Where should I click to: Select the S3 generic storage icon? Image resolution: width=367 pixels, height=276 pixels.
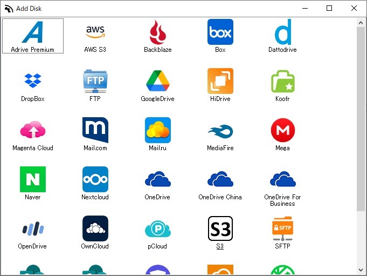click(x=220, y=228)
